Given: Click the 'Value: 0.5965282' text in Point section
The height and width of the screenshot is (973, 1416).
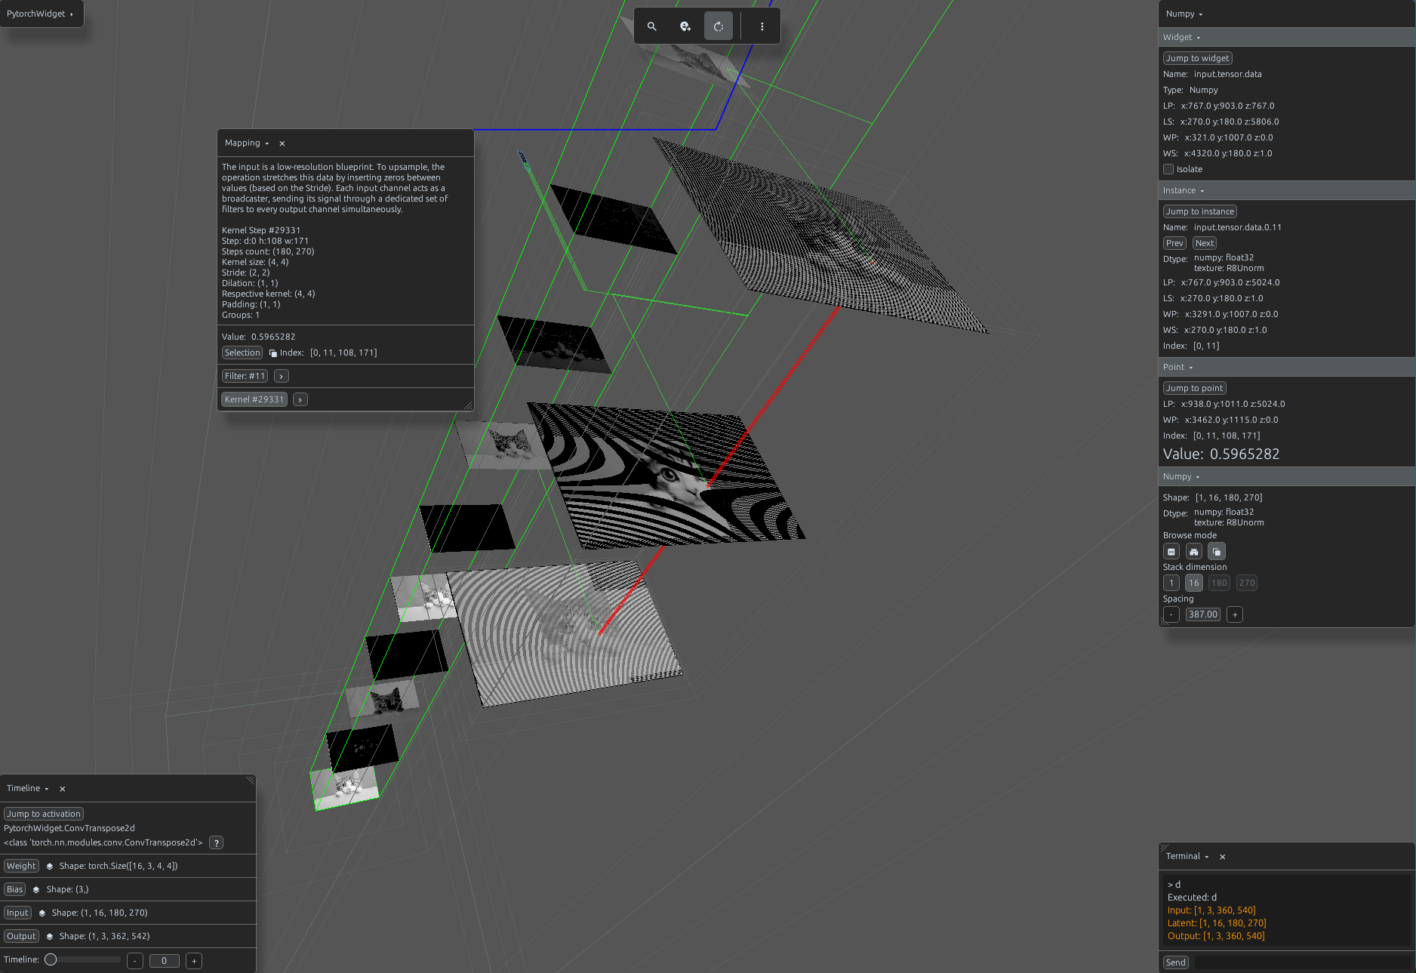Looking at the screenshot, I should click(x=1221, y=454).
